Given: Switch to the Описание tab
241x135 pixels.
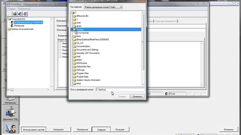Looking at the screenshot, I should tap(61, 21).
